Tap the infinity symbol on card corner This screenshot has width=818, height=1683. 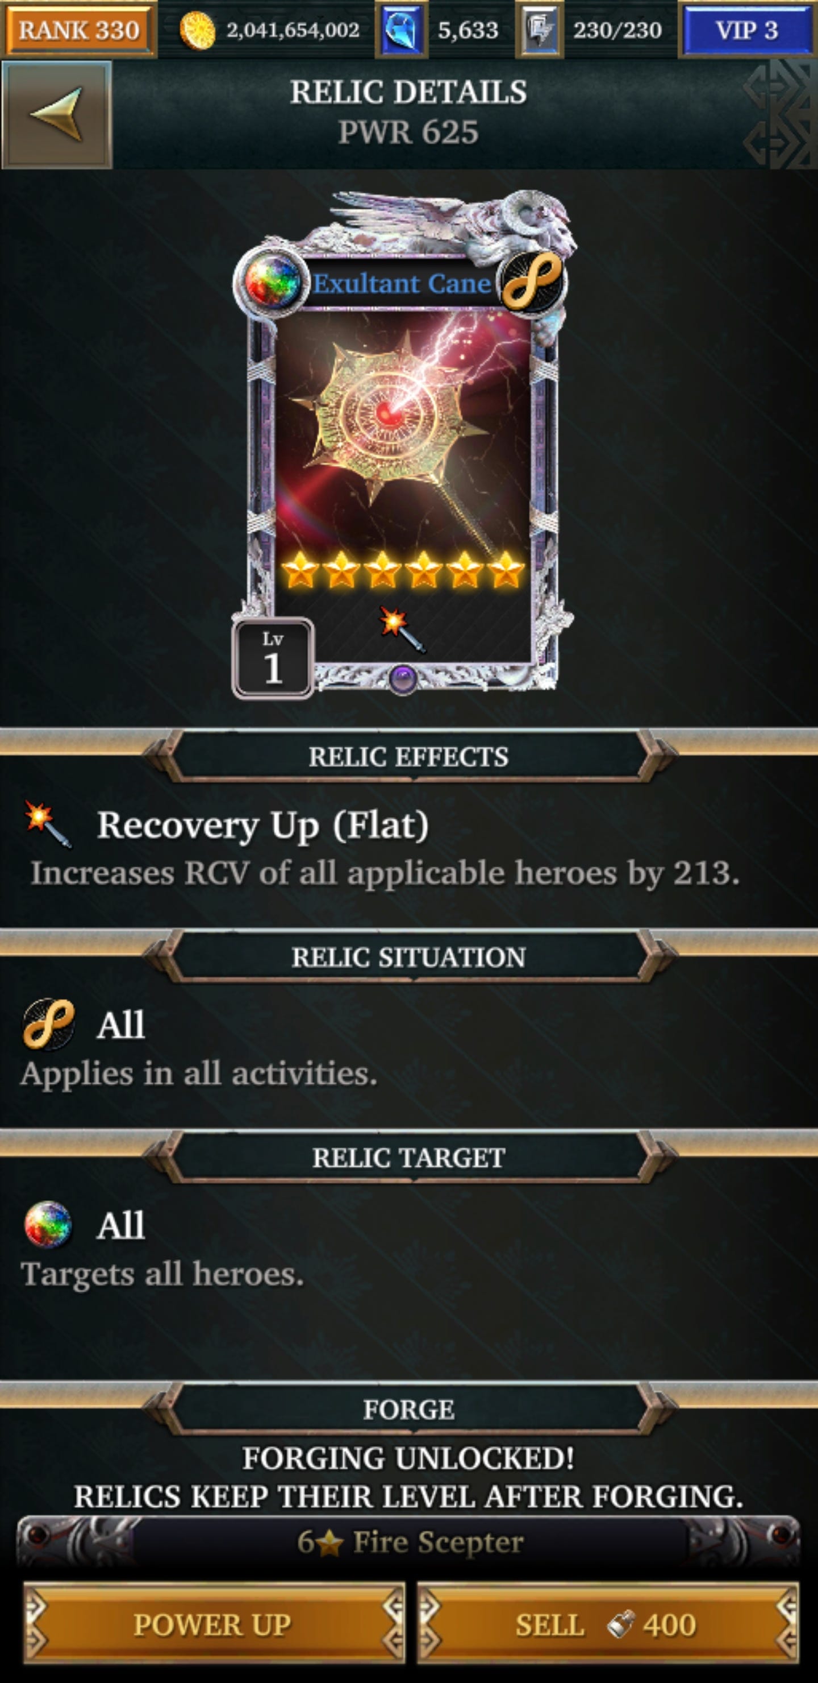coord(532,282)
